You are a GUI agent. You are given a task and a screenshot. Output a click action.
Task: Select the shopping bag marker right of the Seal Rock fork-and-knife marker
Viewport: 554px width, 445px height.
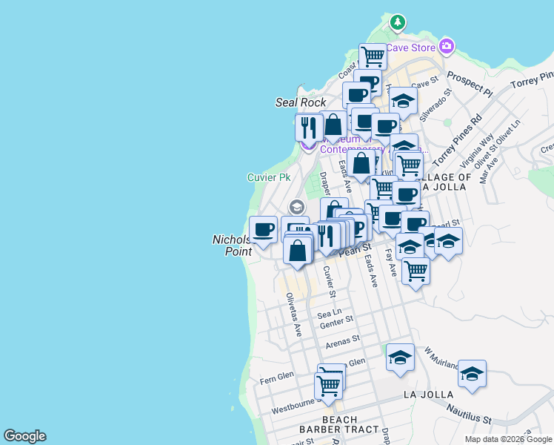pyautogui.click(x=333, y=125)
